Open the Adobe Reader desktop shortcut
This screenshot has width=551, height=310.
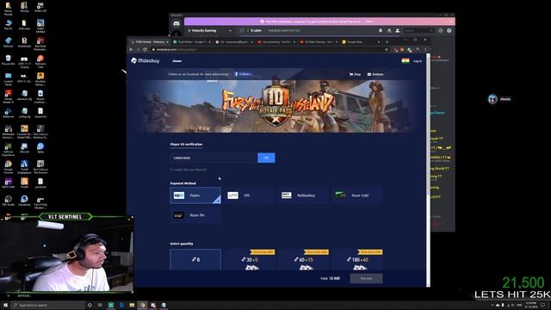click(8, 96)
